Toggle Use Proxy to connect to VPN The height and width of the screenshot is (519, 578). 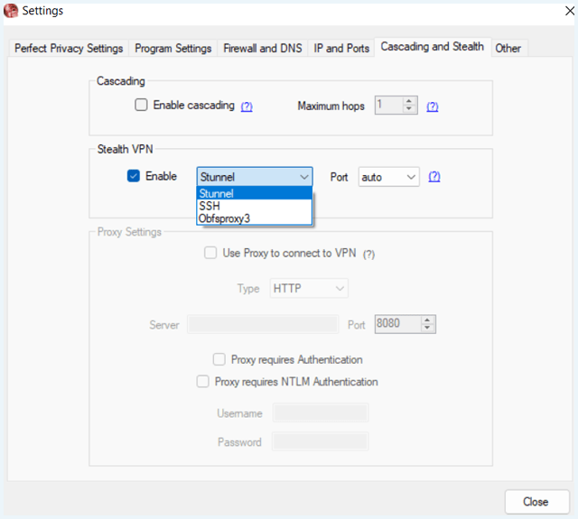pyautogui.click(x=210, y=253)
